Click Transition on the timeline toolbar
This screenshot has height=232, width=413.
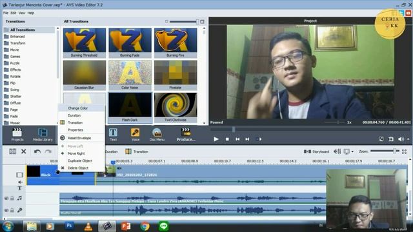pyautogui.click(x=137, y=151)
